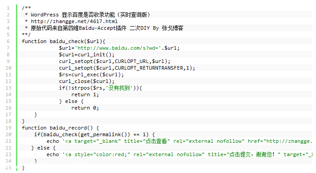Click line number 13 in the gutter
Image resolution: width=316 pixels, height=173 pixels.
tap(8, 88)
